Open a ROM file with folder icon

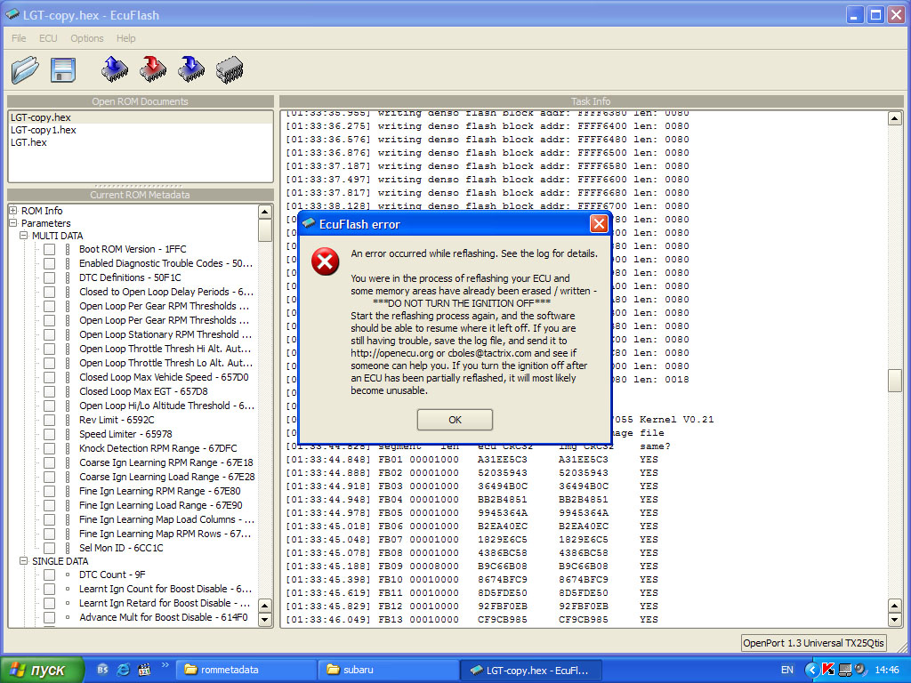[26, 70]
